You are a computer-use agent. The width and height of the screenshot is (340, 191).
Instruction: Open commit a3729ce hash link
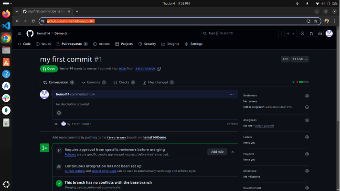232,124
